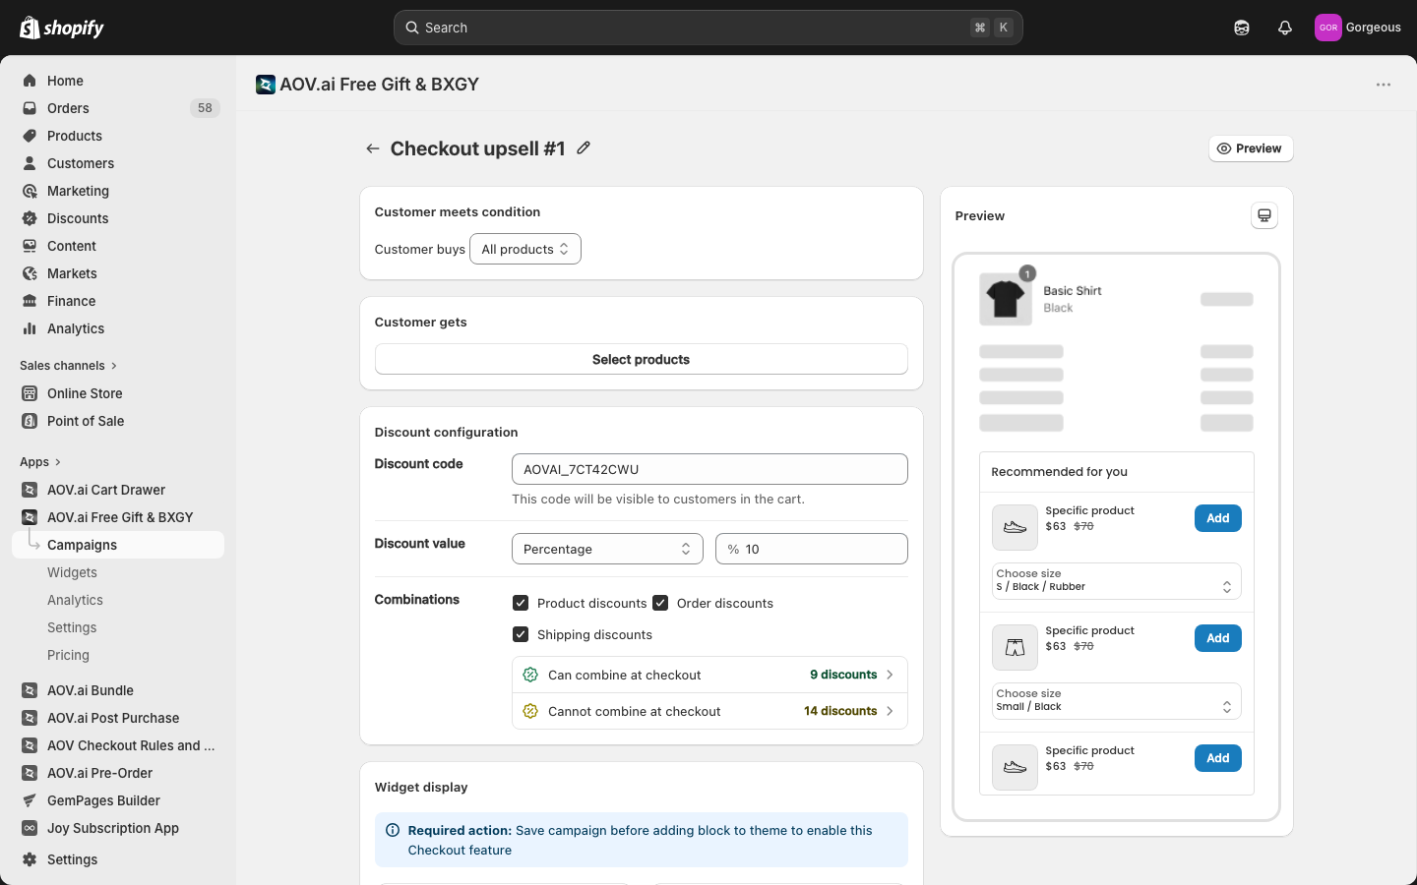
Task: Open the AOV.ai Pre-Order app icon
Action: click(x=30, y=773)
